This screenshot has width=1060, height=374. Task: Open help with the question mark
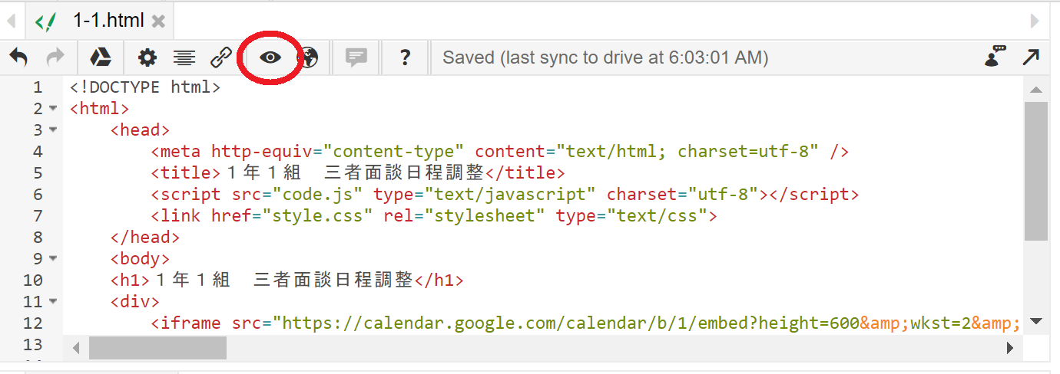point(406,57)
